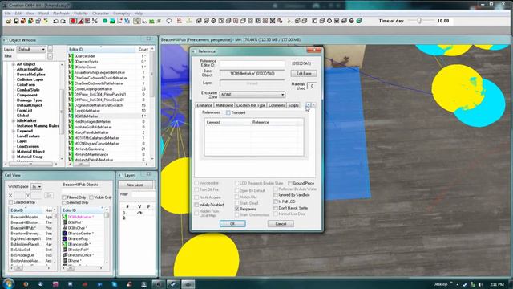Screen dimensions: 513x289
Task: Click the Steam icon in taskbar
Action: (173, 284)
